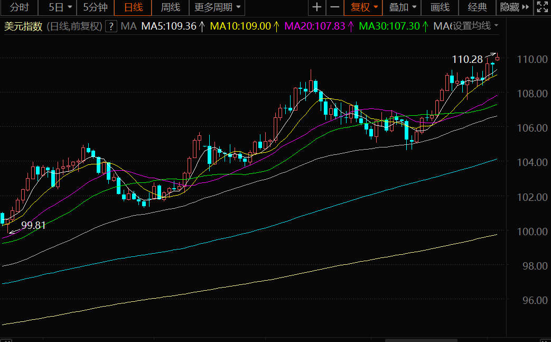Select the 周线 weekly tab

click(x=170, y=7)
